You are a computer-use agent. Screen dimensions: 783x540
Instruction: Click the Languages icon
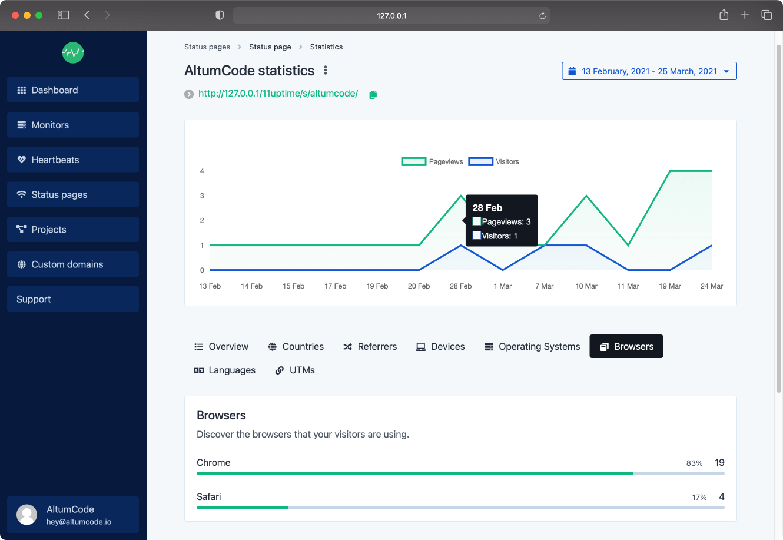[199, 370]
